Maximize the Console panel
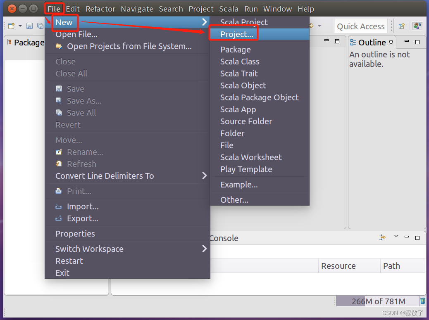429x320 pixels. tap(417, 238)
